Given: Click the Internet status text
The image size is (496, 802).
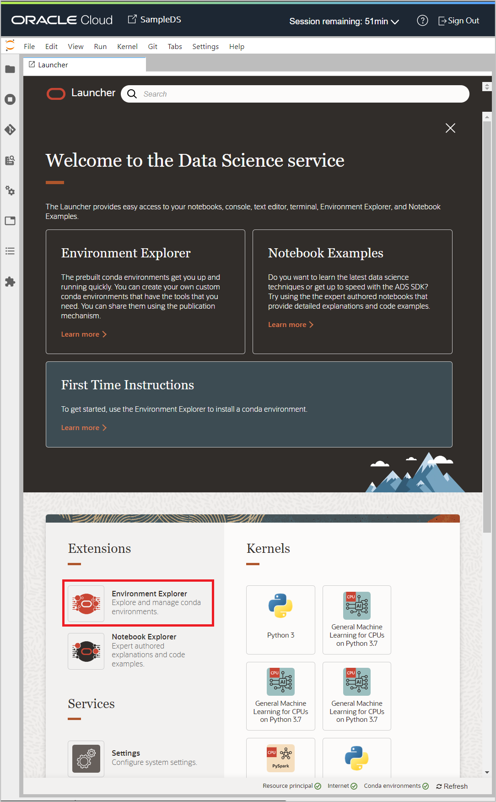Looking at the screenshot, I should (x=338, y=786).
